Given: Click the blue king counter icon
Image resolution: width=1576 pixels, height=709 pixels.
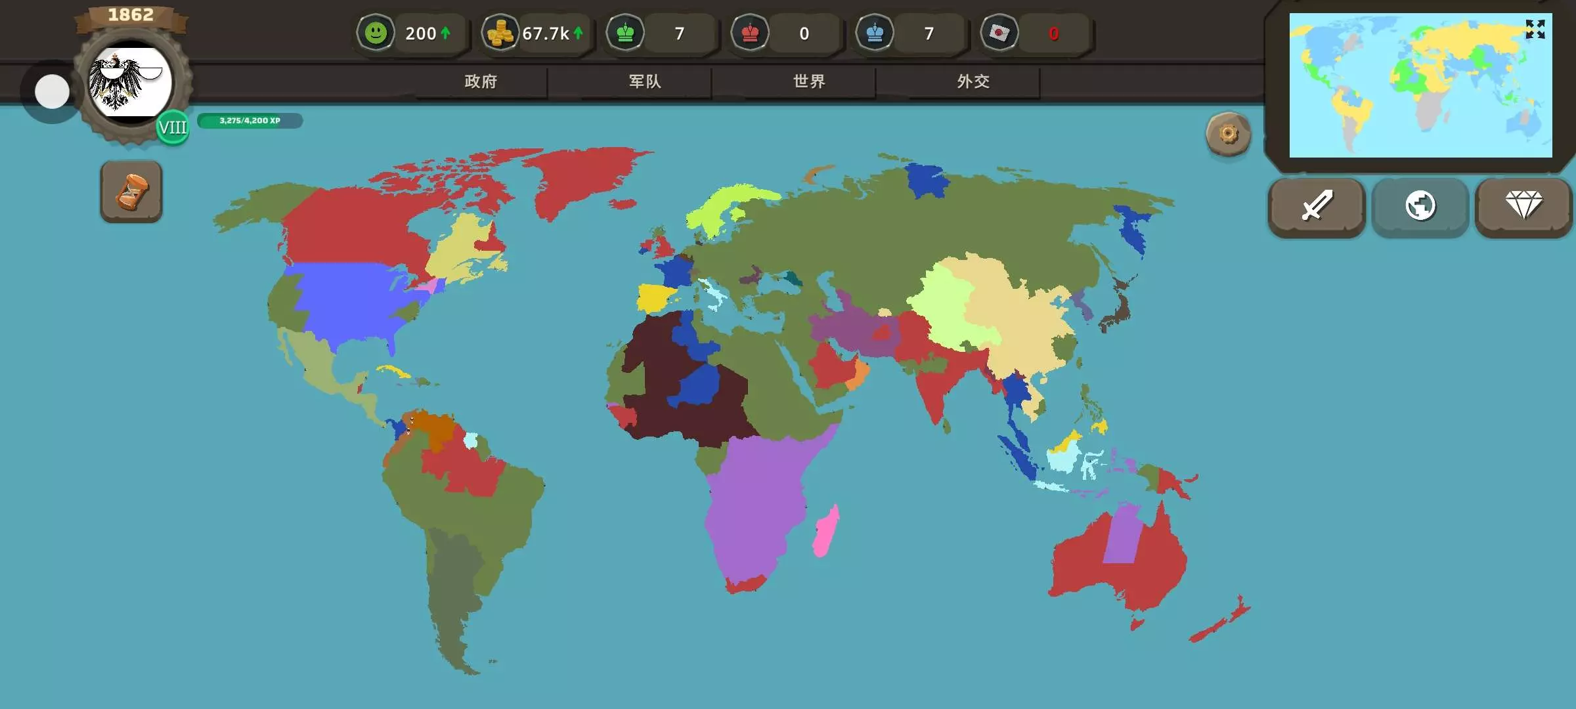Looking at the screenshot, I should tap(875, 33).
